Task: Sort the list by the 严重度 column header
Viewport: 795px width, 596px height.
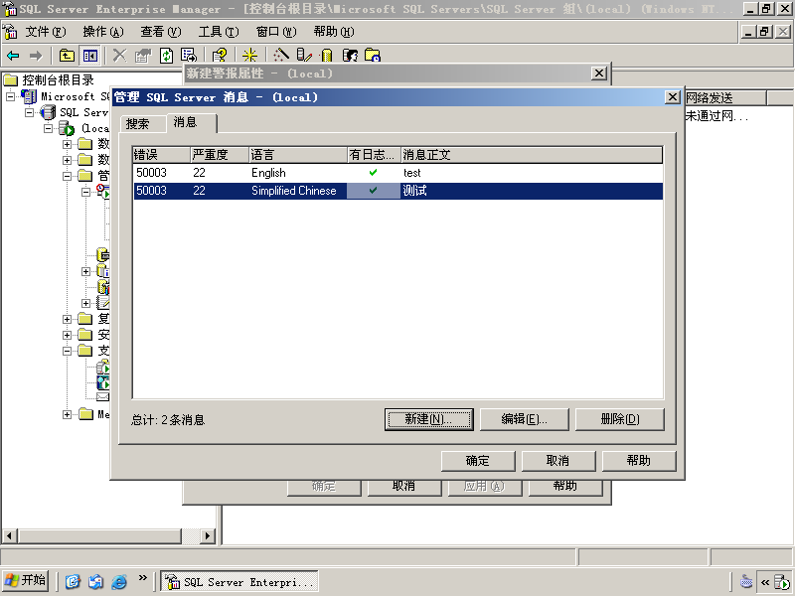Action: [220, 155]
